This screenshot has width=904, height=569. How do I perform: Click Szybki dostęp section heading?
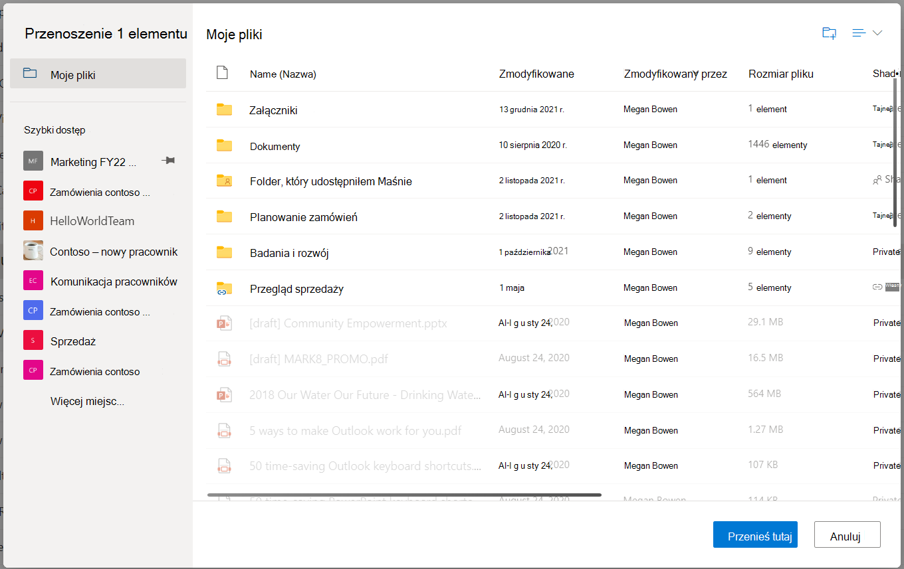coord(55,130)
